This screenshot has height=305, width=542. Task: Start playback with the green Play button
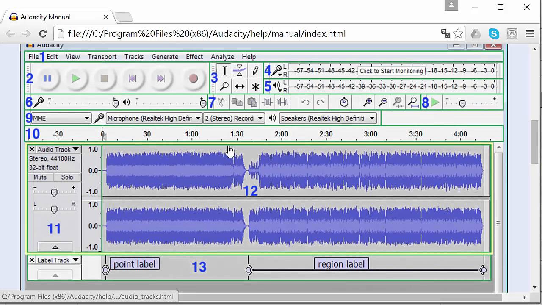tap(76, 78)
